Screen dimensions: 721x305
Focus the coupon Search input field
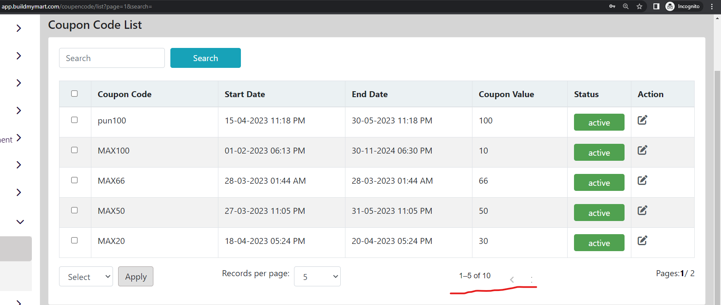tap(112, 58)
